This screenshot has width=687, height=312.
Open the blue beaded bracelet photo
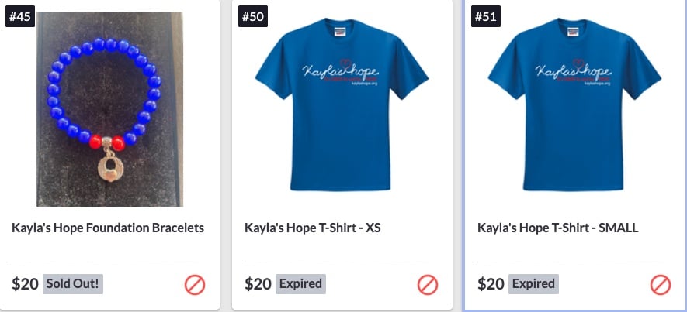(109, 109)
